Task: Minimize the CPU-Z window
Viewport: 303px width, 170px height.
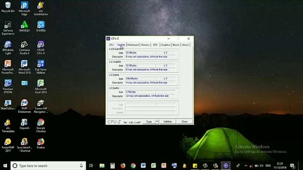Action: pyautogui.click(x=169, y=39)
